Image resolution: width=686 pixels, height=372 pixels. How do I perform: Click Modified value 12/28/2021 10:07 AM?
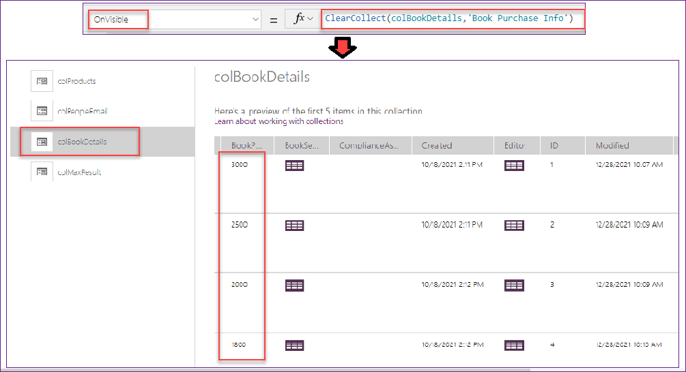tap(629, 165)
